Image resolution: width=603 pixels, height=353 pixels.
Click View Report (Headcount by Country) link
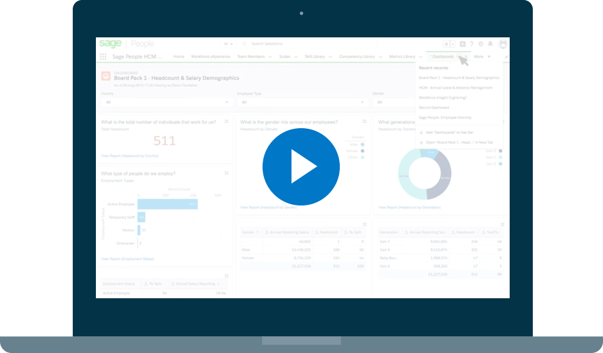pos(129,156)
